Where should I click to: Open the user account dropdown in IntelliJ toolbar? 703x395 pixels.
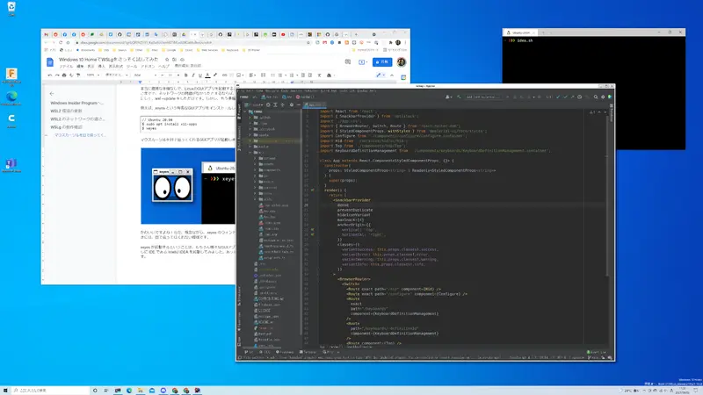click(448, 97)
